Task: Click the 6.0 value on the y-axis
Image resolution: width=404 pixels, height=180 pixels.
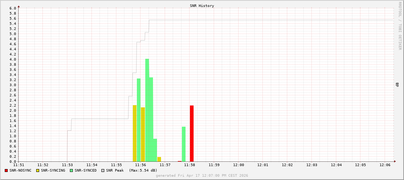Action: point(12,8)
